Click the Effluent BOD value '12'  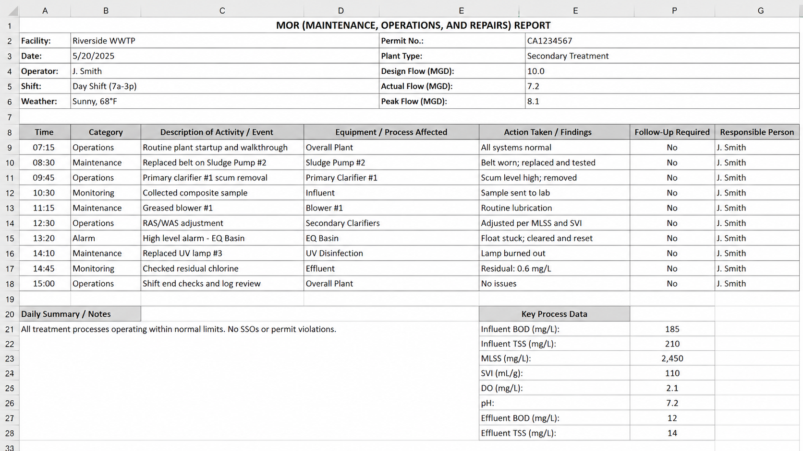click(672, 418)
